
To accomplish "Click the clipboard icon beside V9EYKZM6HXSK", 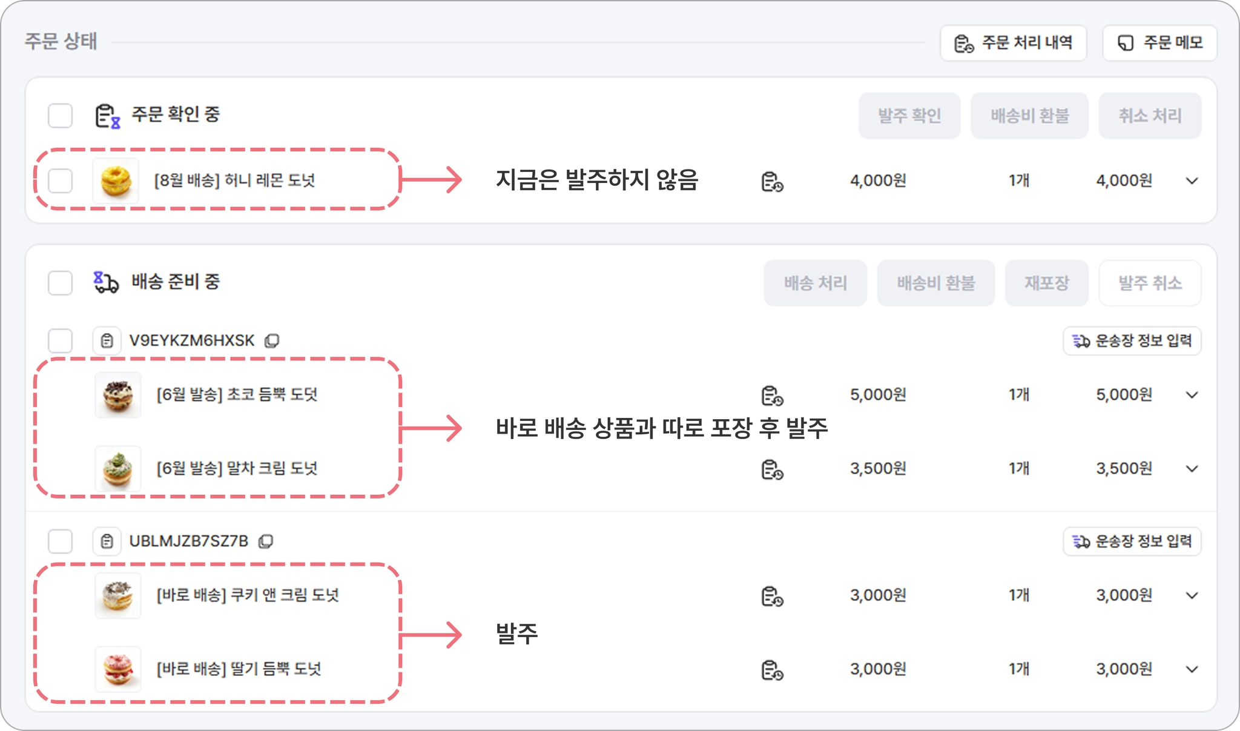I will coord(107,341).
